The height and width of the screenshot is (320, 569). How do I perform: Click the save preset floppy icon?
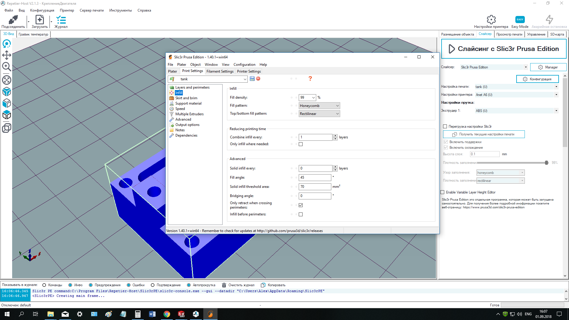[x=252, y=79]
